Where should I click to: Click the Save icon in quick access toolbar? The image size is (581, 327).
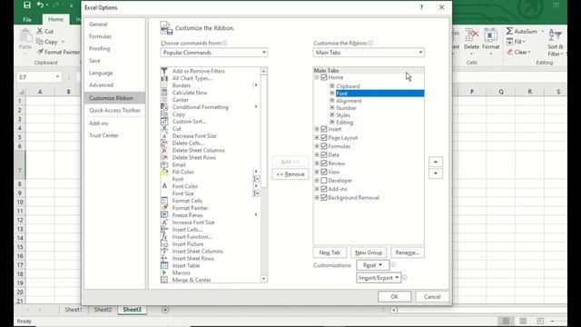pyautogui.click(x=26, y=5)
